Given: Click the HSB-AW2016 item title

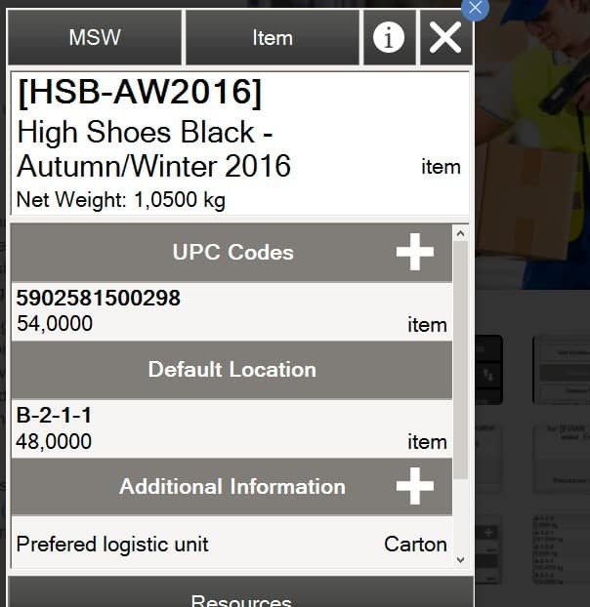Looking at the screenshot, I should [x=140, y=94].
